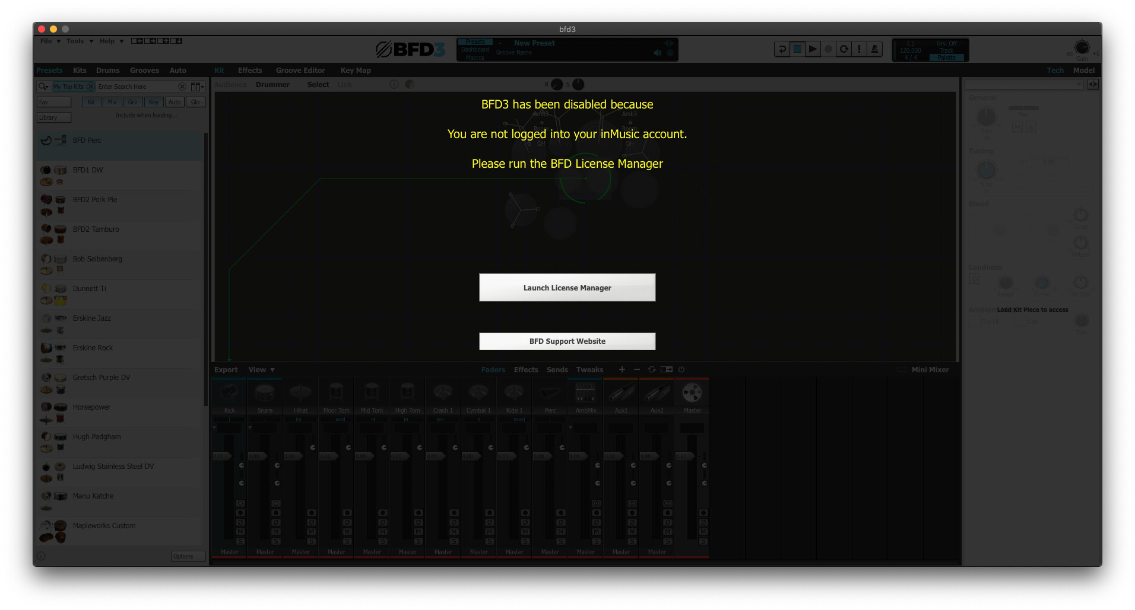Click the dock-down layout icon

click(x=176, y=41)
